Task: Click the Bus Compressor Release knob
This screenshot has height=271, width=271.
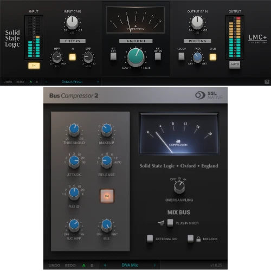Action: tap(107, 162)
